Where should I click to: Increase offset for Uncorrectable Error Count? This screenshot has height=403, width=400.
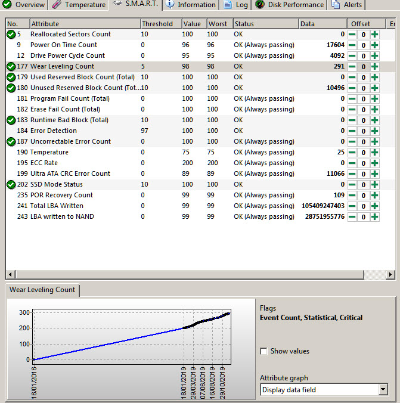click(375, 142)
